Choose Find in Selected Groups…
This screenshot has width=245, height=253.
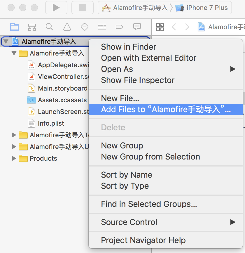point(166,204)
